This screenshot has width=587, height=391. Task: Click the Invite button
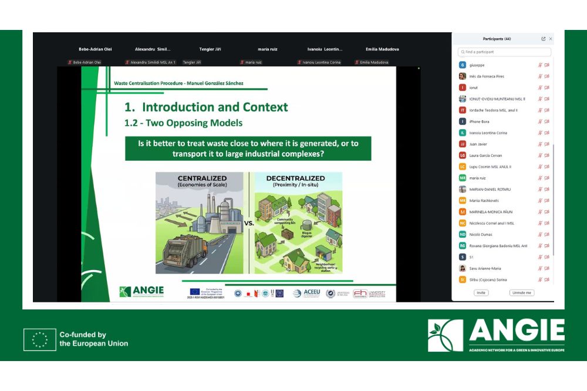(x=481, y=292)
